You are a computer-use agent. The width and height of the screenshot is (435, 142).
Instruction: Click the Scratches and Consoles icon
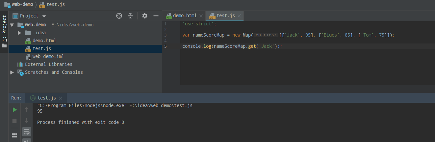coord(20,72)
